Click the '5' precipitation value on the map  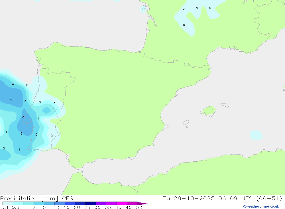click(21, 133)
